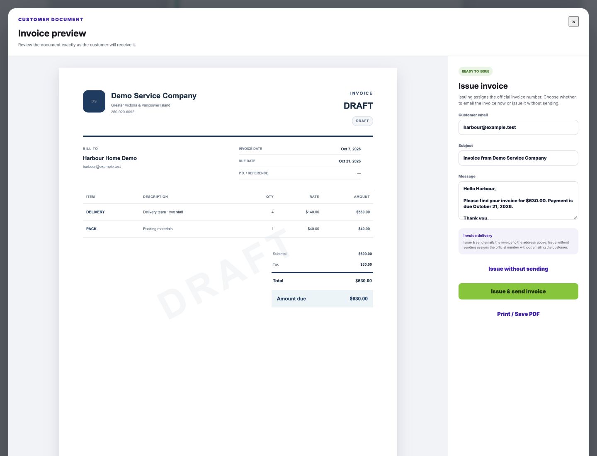Click the Invoice delivery info heading
The width and height of the screenshot is (597, 456).
pyautogui.click(x=478, y=235)
